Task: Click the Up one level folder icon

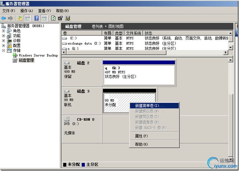Action: [x=20, y=18]
